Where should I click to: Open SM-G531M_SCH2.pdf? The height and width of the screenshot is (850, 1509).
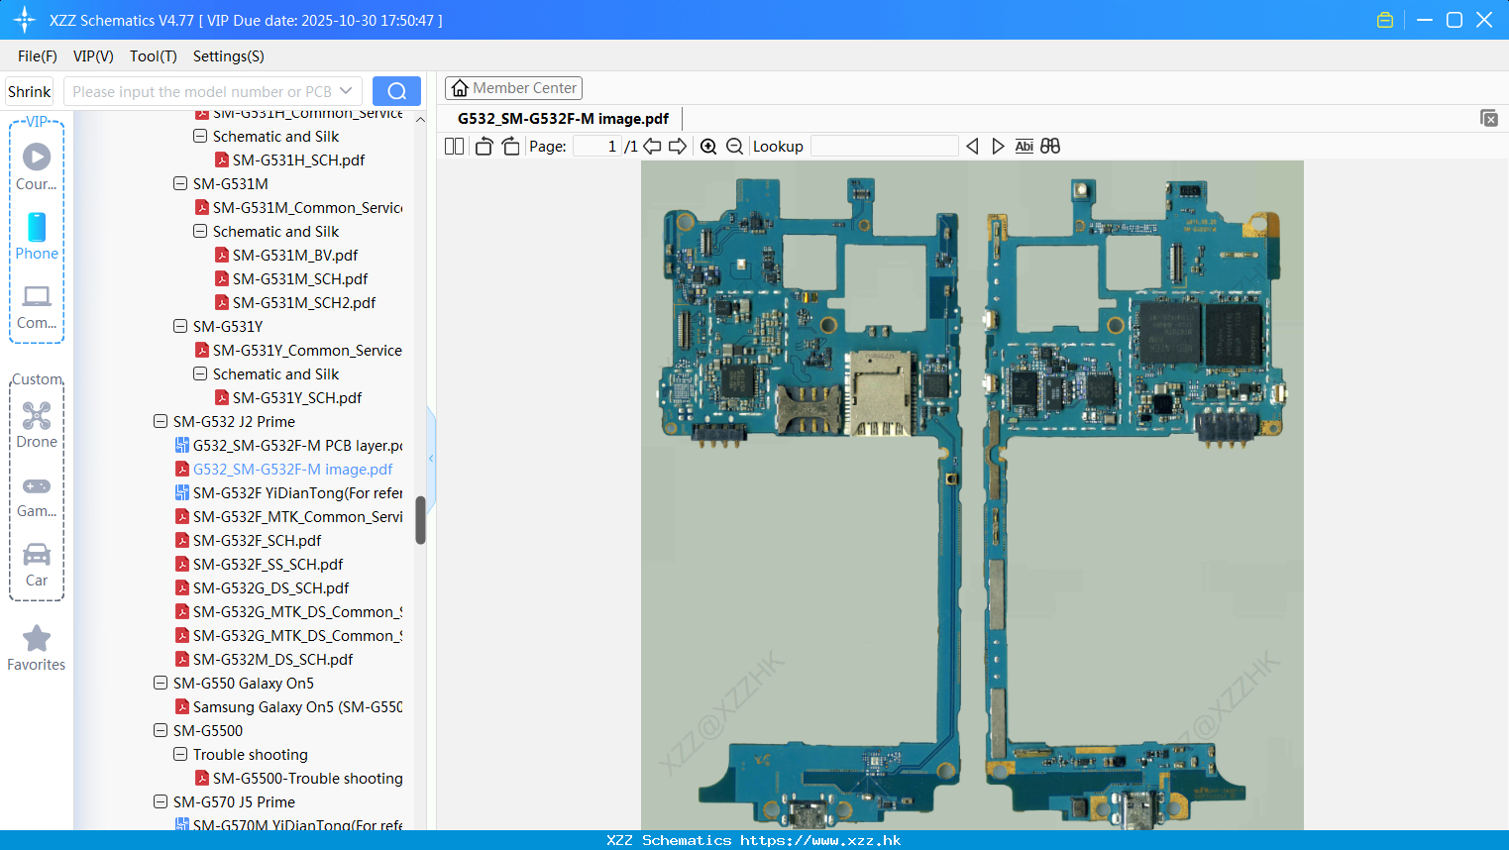pyautogui.click(x=304, y=303)
